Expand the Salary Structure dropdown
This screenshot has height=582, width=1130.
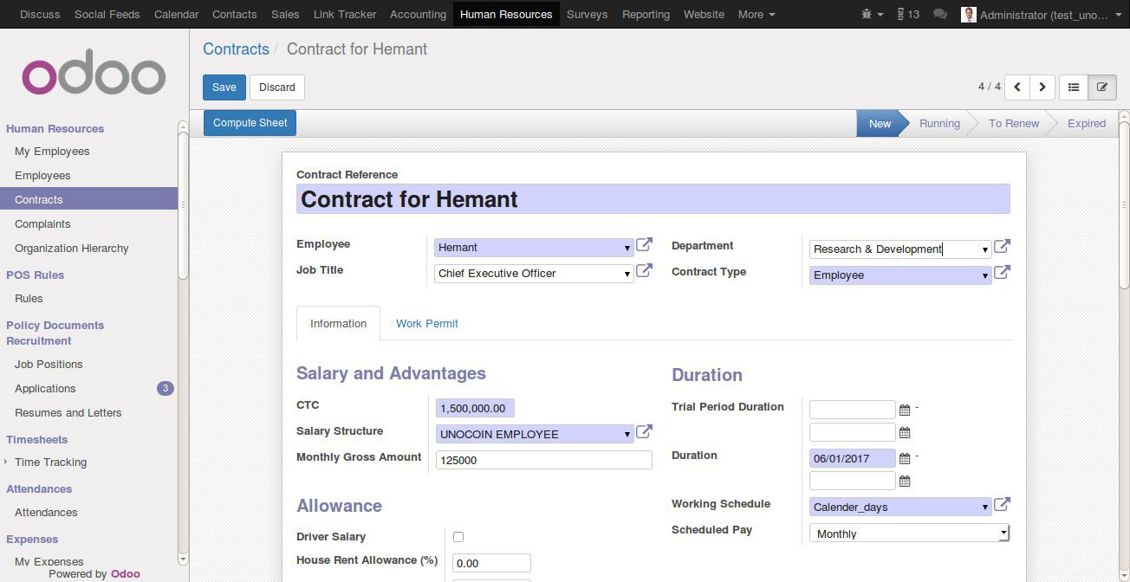tap(627, 435)
